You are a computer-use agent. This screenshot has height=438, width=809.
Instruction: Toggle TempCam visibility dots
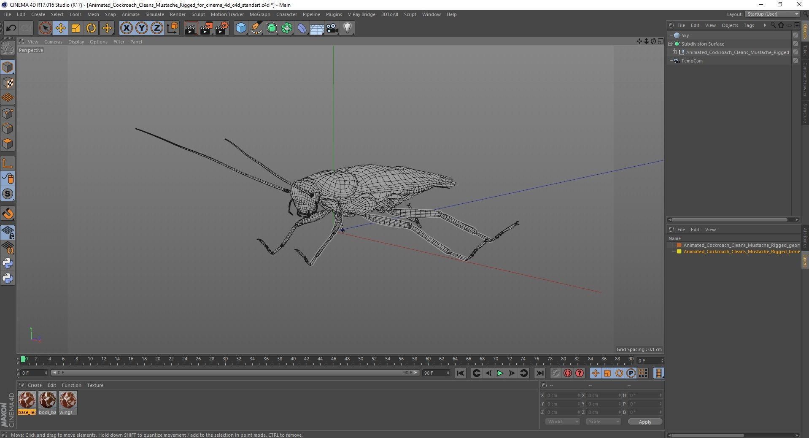tap(796, 61)
